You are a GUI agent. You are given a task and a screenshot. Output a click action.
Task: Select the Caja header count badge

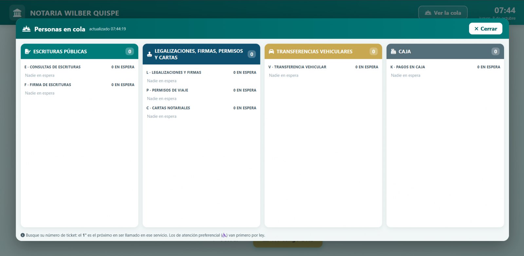point(496,51)
